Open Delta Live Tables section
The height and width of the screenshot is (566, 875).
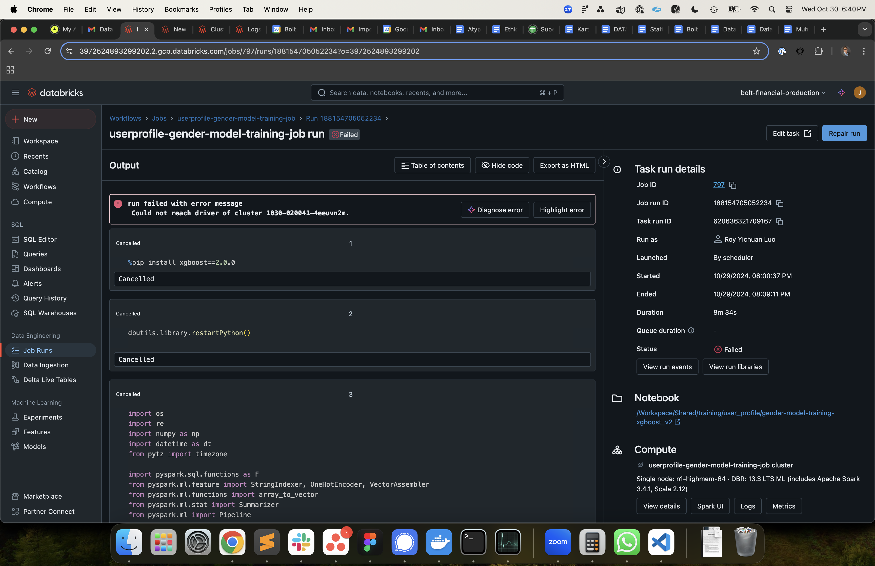pos(49,379)
